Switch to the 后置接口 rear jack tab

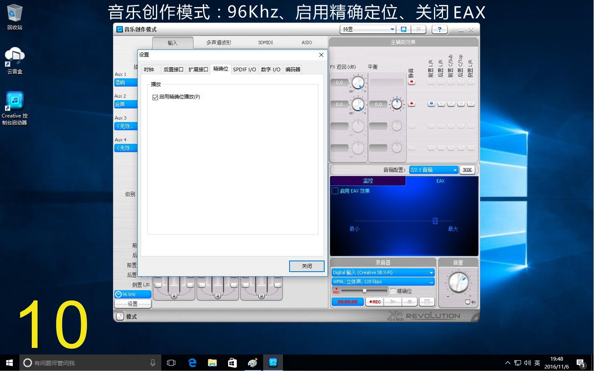(x=173, y=70)
